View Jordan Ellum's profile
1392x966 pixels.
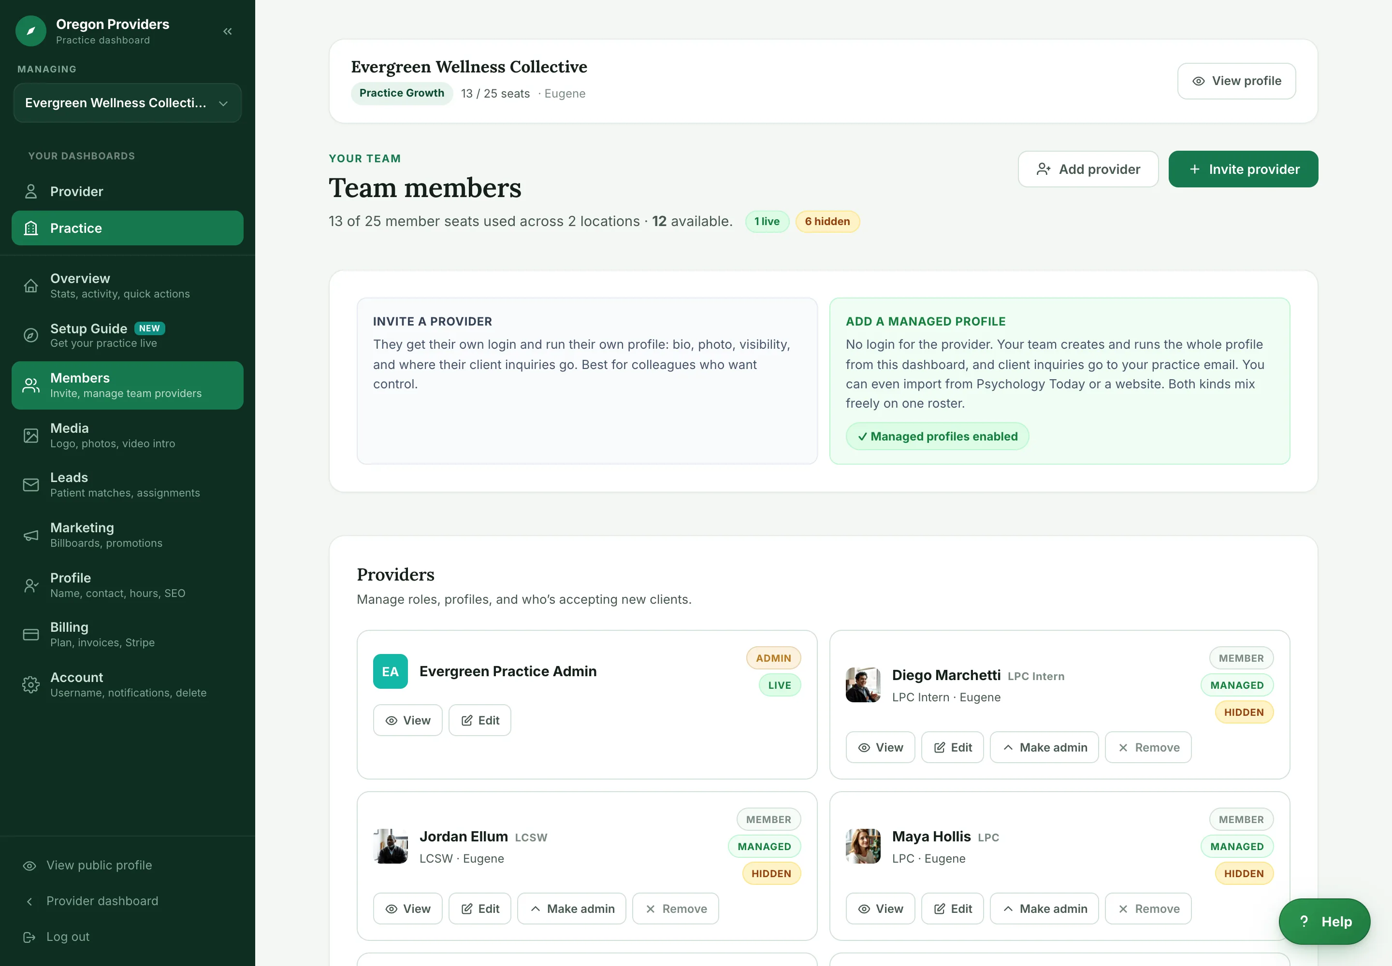(x=407, y=909)
